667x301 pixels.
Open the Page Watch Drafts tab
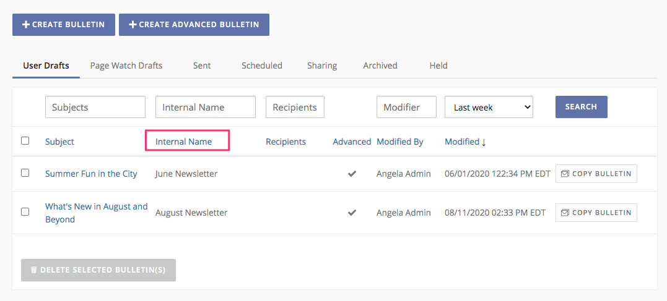pyautogui.click(x=126, y=66)
